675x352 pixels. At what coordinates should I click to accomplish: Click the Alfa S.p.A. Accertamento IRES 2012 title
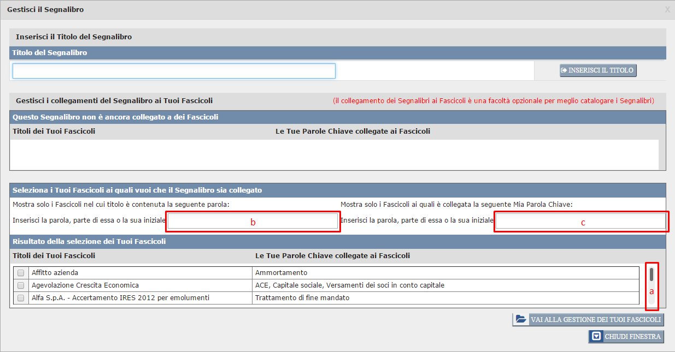pyautogui.click(x=120, y=298)
